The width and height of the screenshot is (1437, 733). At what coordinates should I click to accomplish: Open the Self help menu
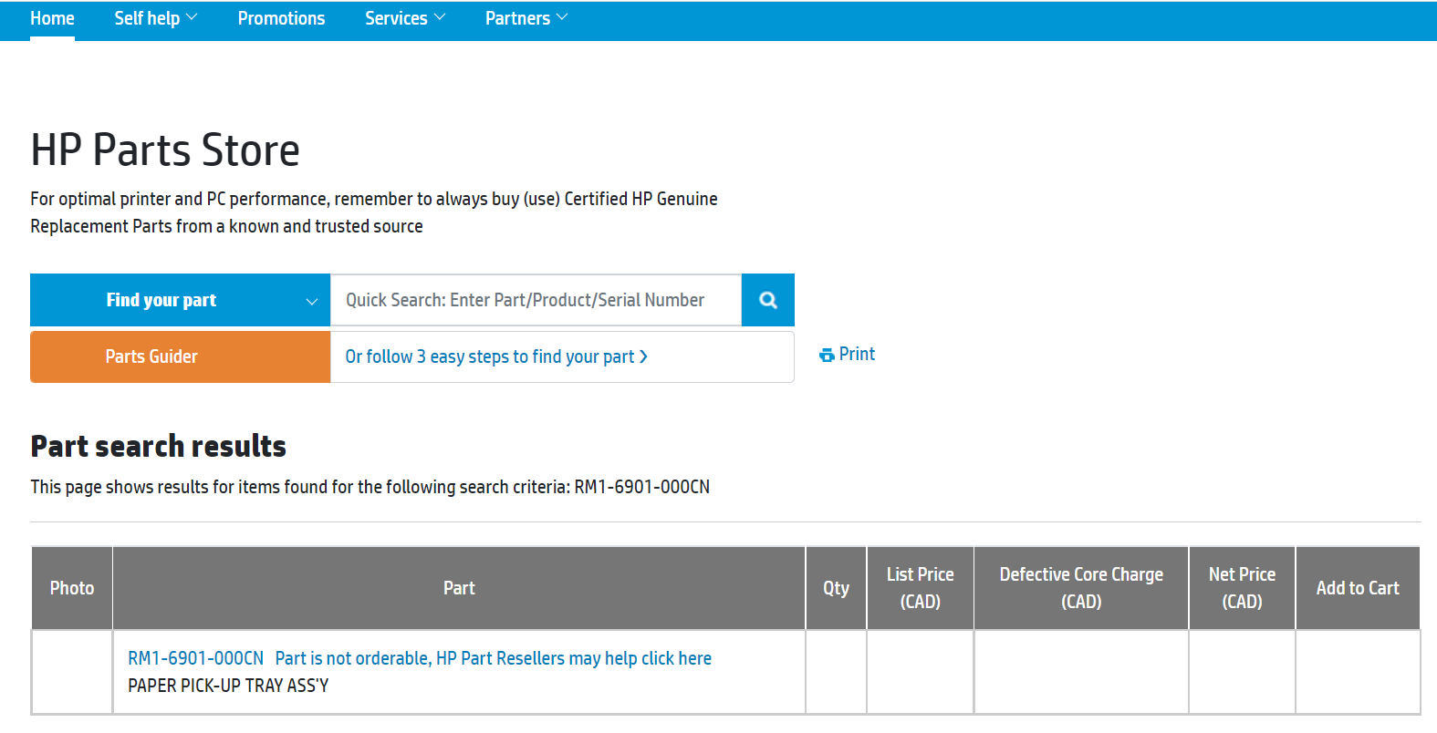[x=155, y=18]
